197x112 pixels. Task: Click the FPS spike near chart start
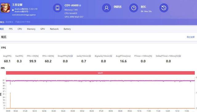coord(10,100)
